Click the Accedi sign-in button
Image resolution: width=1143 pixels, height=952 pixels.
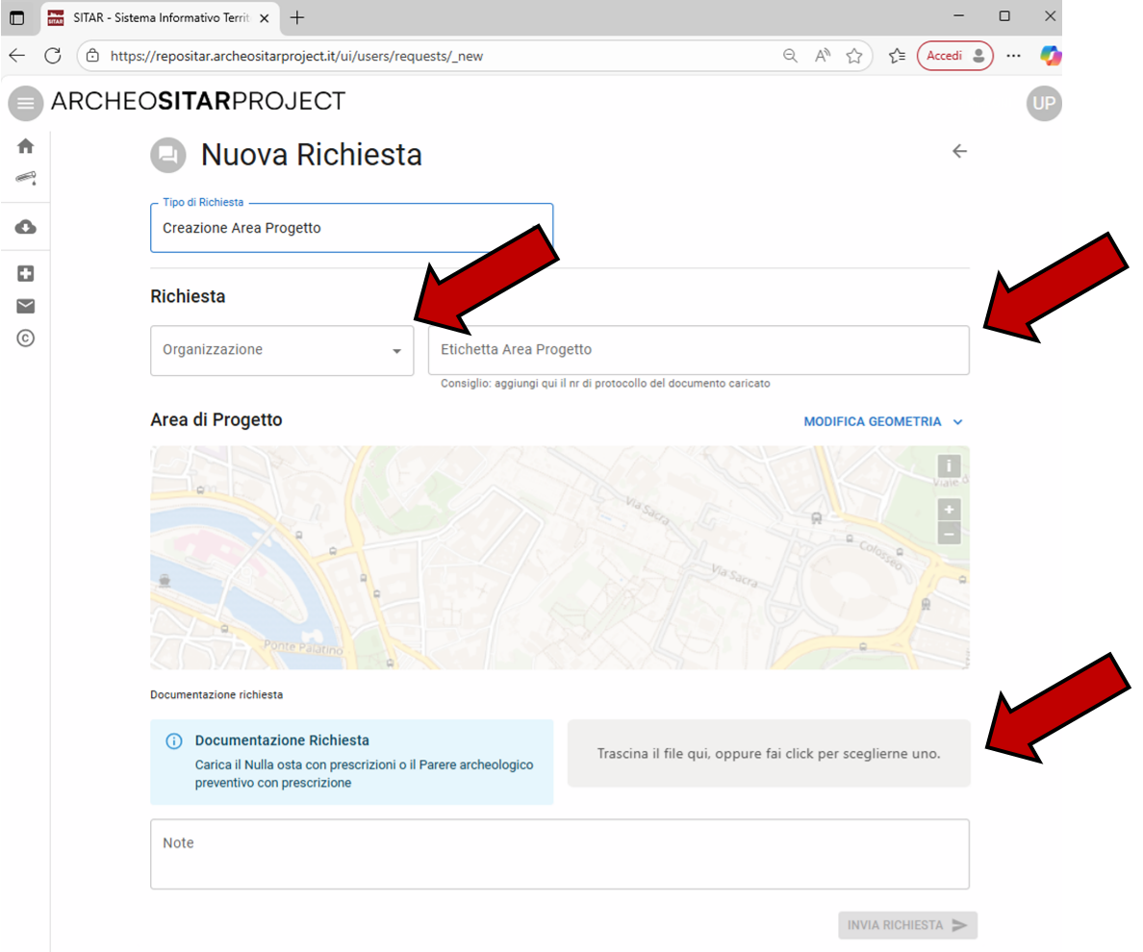(x=953, y=56)
